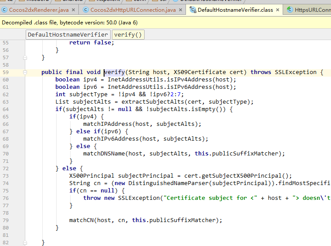Click matchIPv6Address call on line 68

111,138
